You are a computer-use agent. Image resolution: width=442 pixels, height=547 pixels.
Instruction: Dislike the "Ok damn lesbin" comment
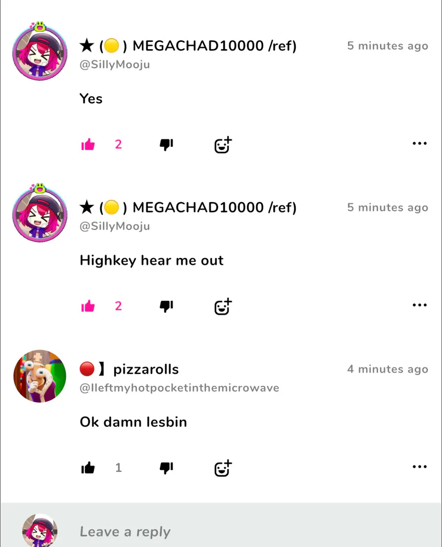point(166,468)
